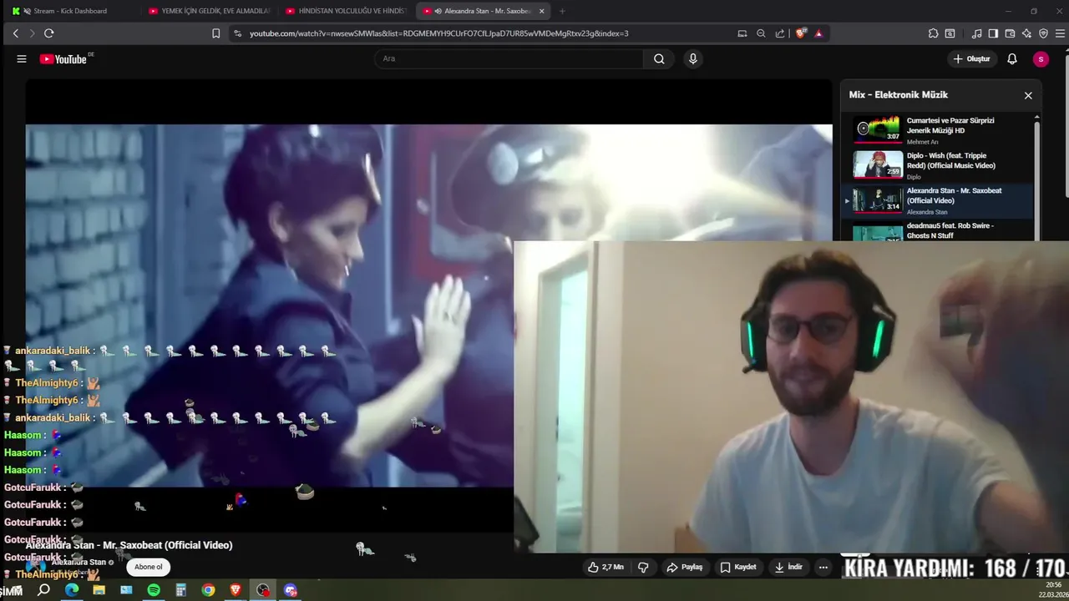Open the Brave VPN shield icon
This screenshot has height=601, width=1069.
coord(1043,33)
